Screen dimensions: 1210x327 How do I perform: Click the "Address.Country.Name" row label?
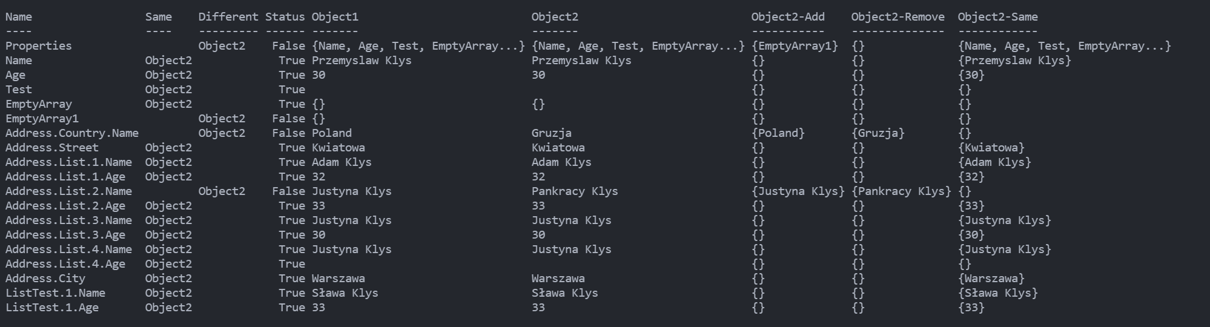pyautogui.click(x=72, y=133)
